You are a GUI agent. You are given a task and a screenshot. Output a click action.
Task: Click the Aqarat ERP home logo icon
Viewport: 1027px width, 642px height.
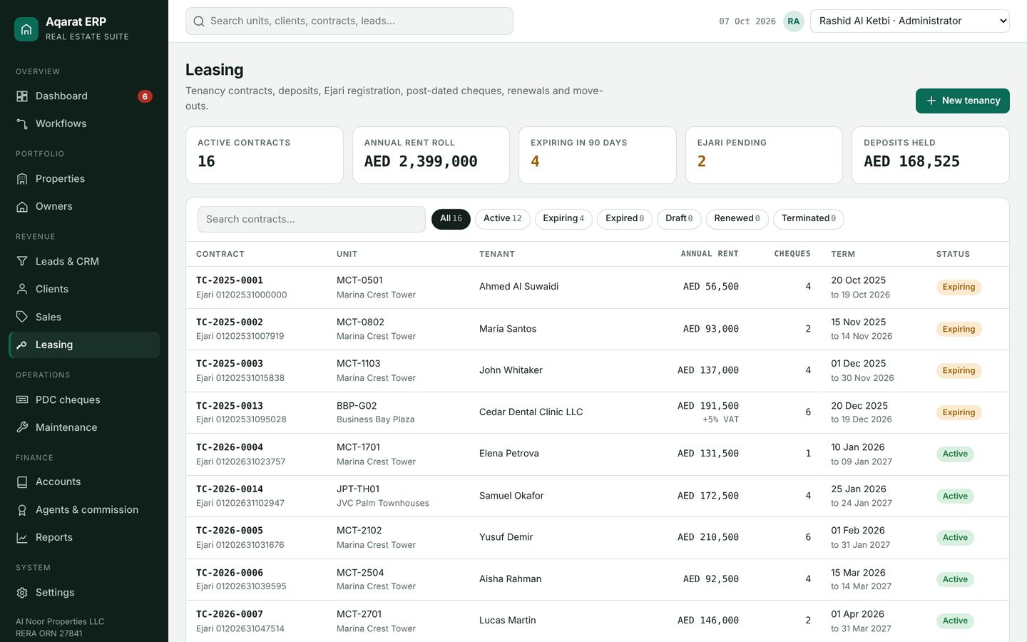(x=26, y=29)
